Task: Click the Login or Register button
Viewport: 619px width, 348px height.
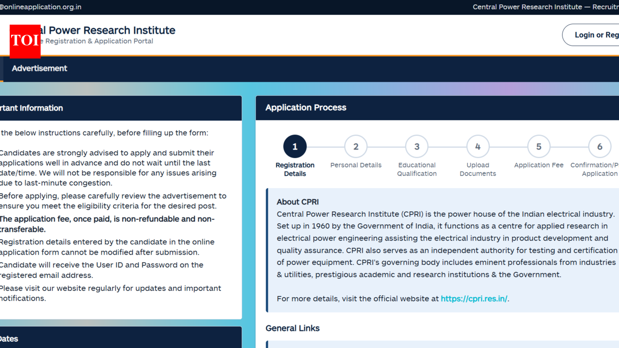Action: pyautogui.click(x=590, y=35)
